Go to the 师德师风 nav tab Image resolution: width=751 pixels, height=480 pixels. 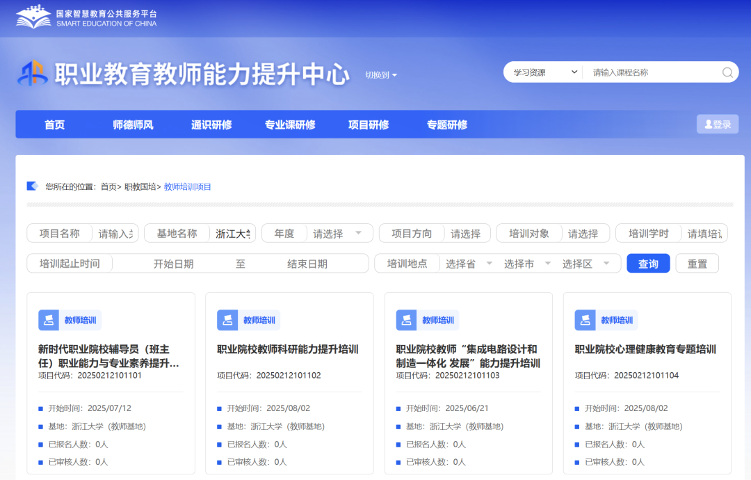point(133,125)
